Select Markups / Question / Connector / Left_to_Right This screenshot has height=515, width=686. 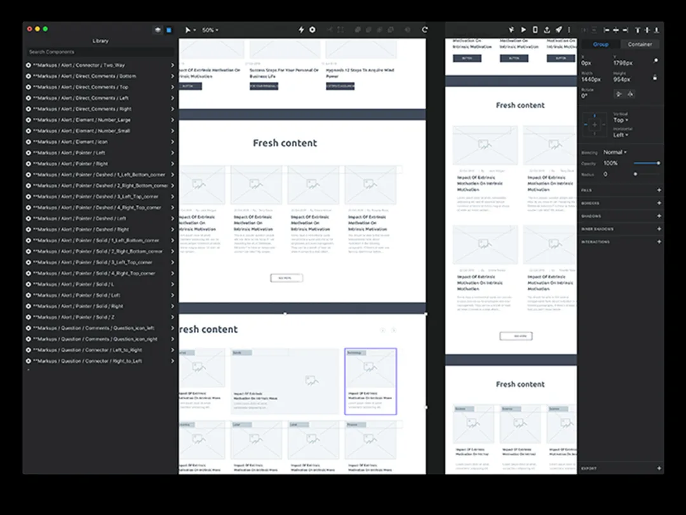pos(100,350)
